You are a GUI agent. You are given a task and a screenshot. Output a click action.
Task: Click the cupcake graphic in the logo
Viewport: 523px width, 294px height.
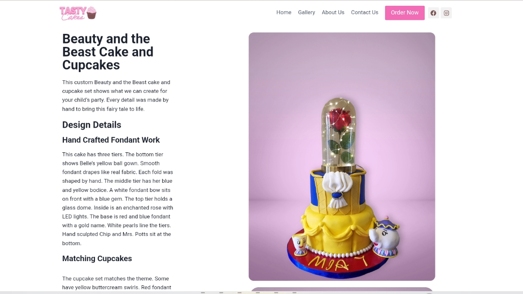(92, 13)
